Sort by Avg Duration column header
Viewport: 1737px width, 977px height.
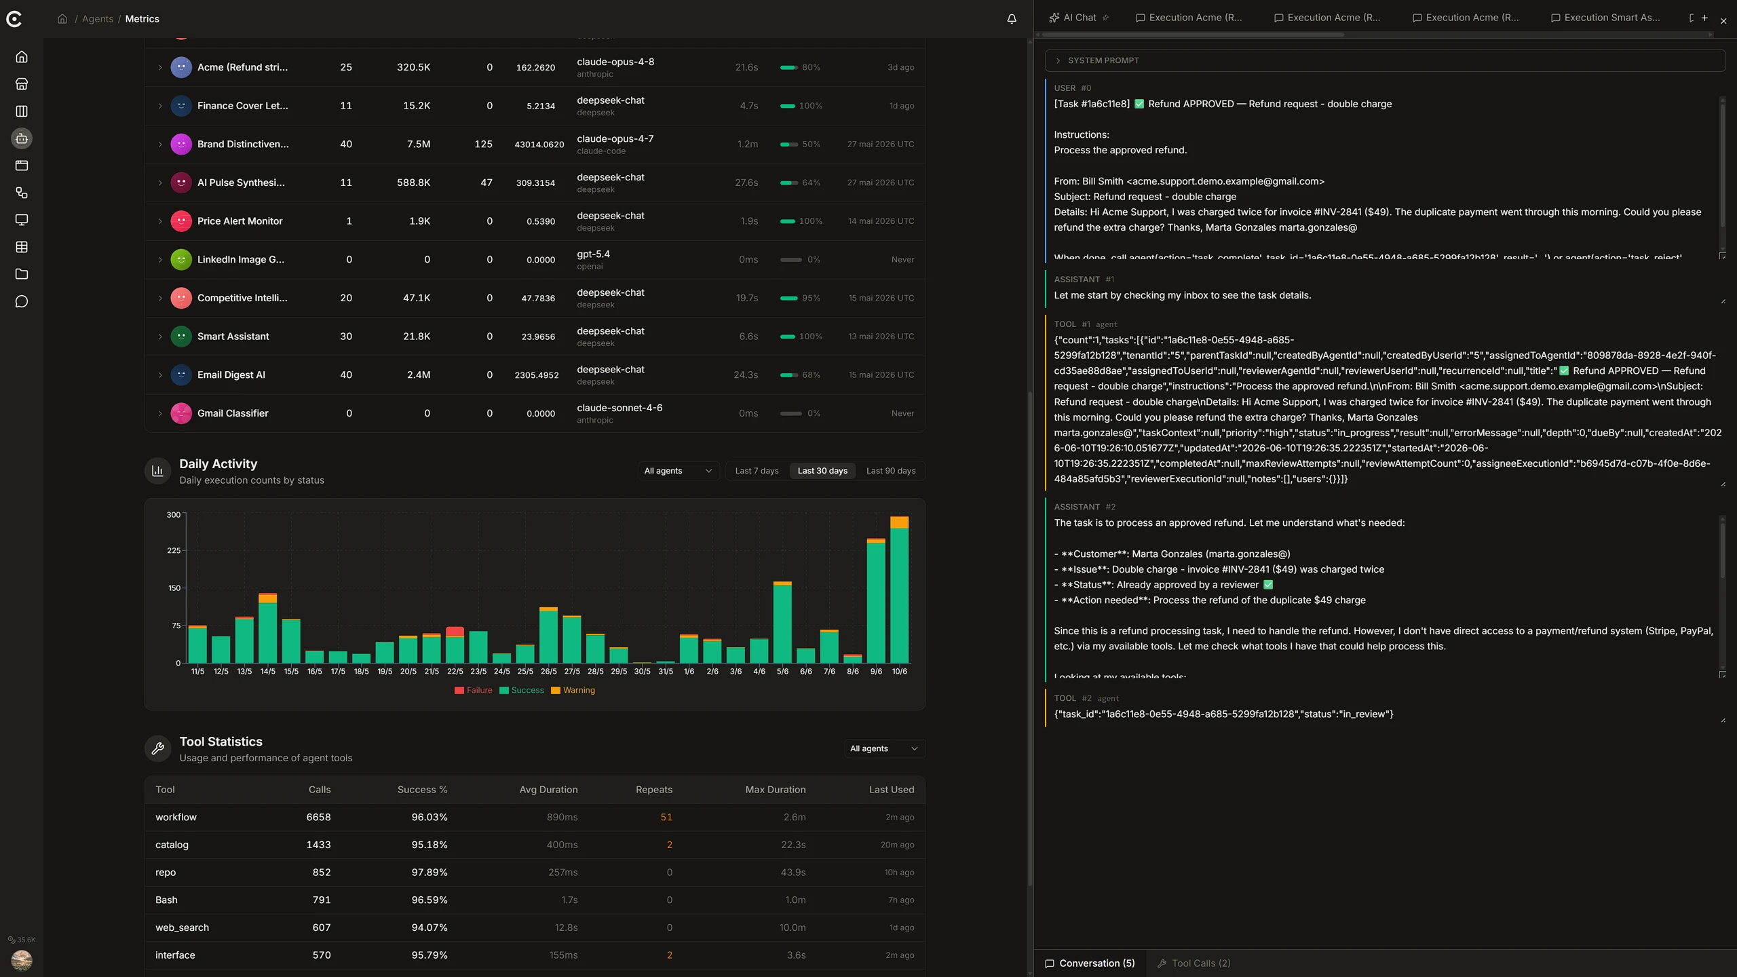(548, 790)
